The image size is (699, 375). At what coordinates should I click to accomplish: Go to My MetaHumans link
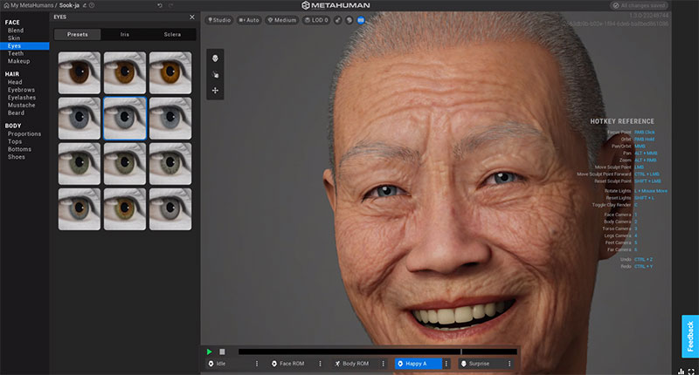[x=31, y=5]
